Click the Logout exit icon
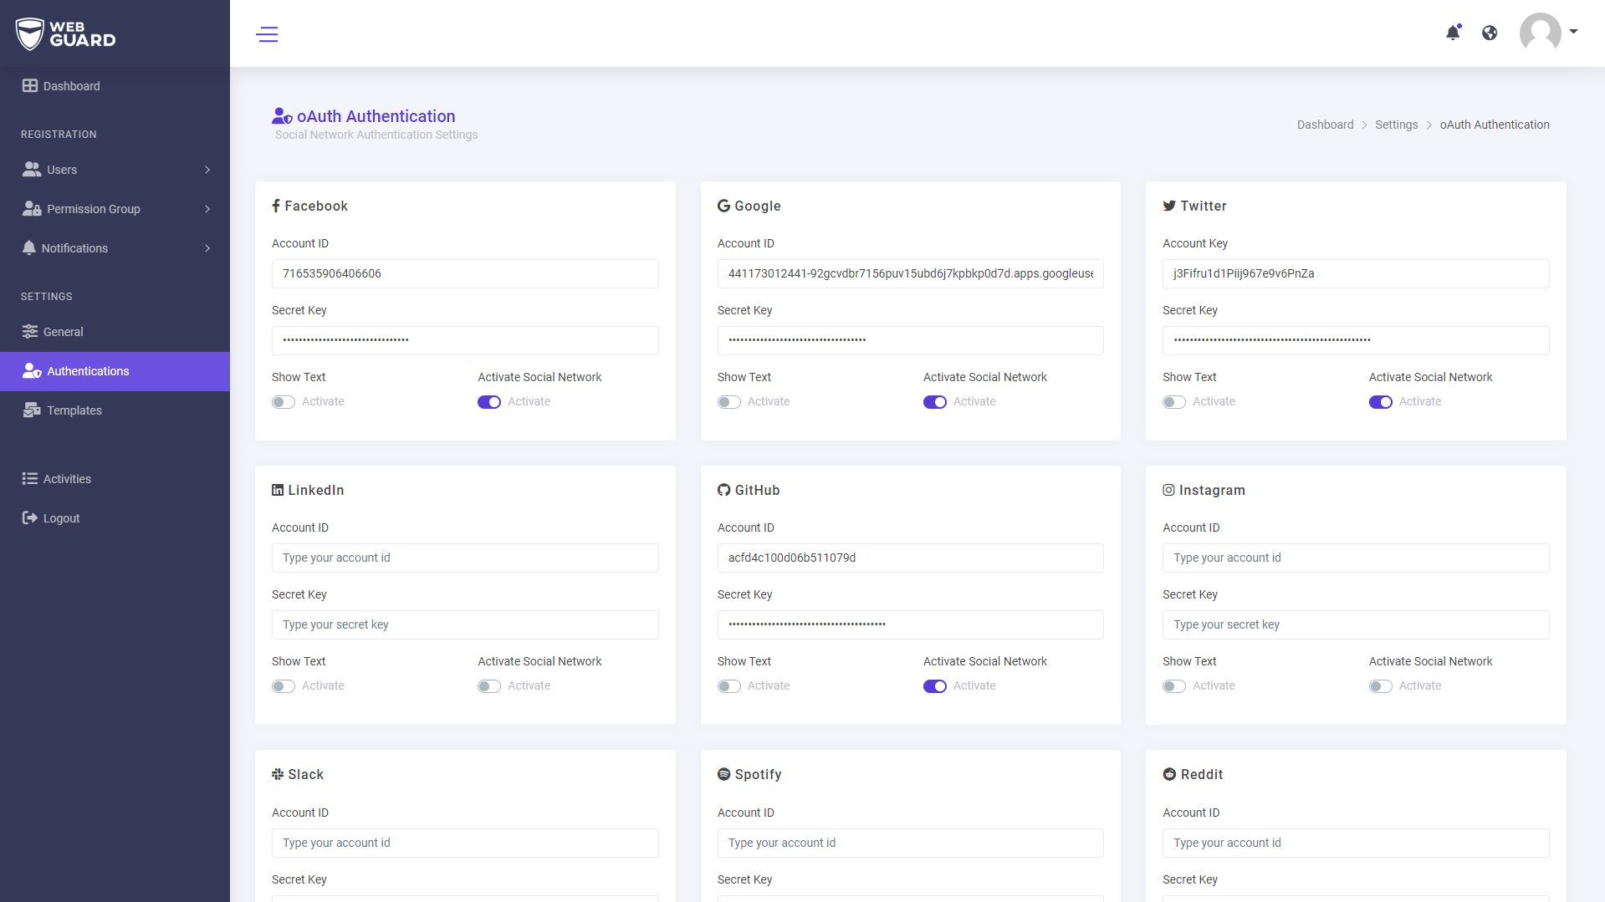 coord(30,518)
